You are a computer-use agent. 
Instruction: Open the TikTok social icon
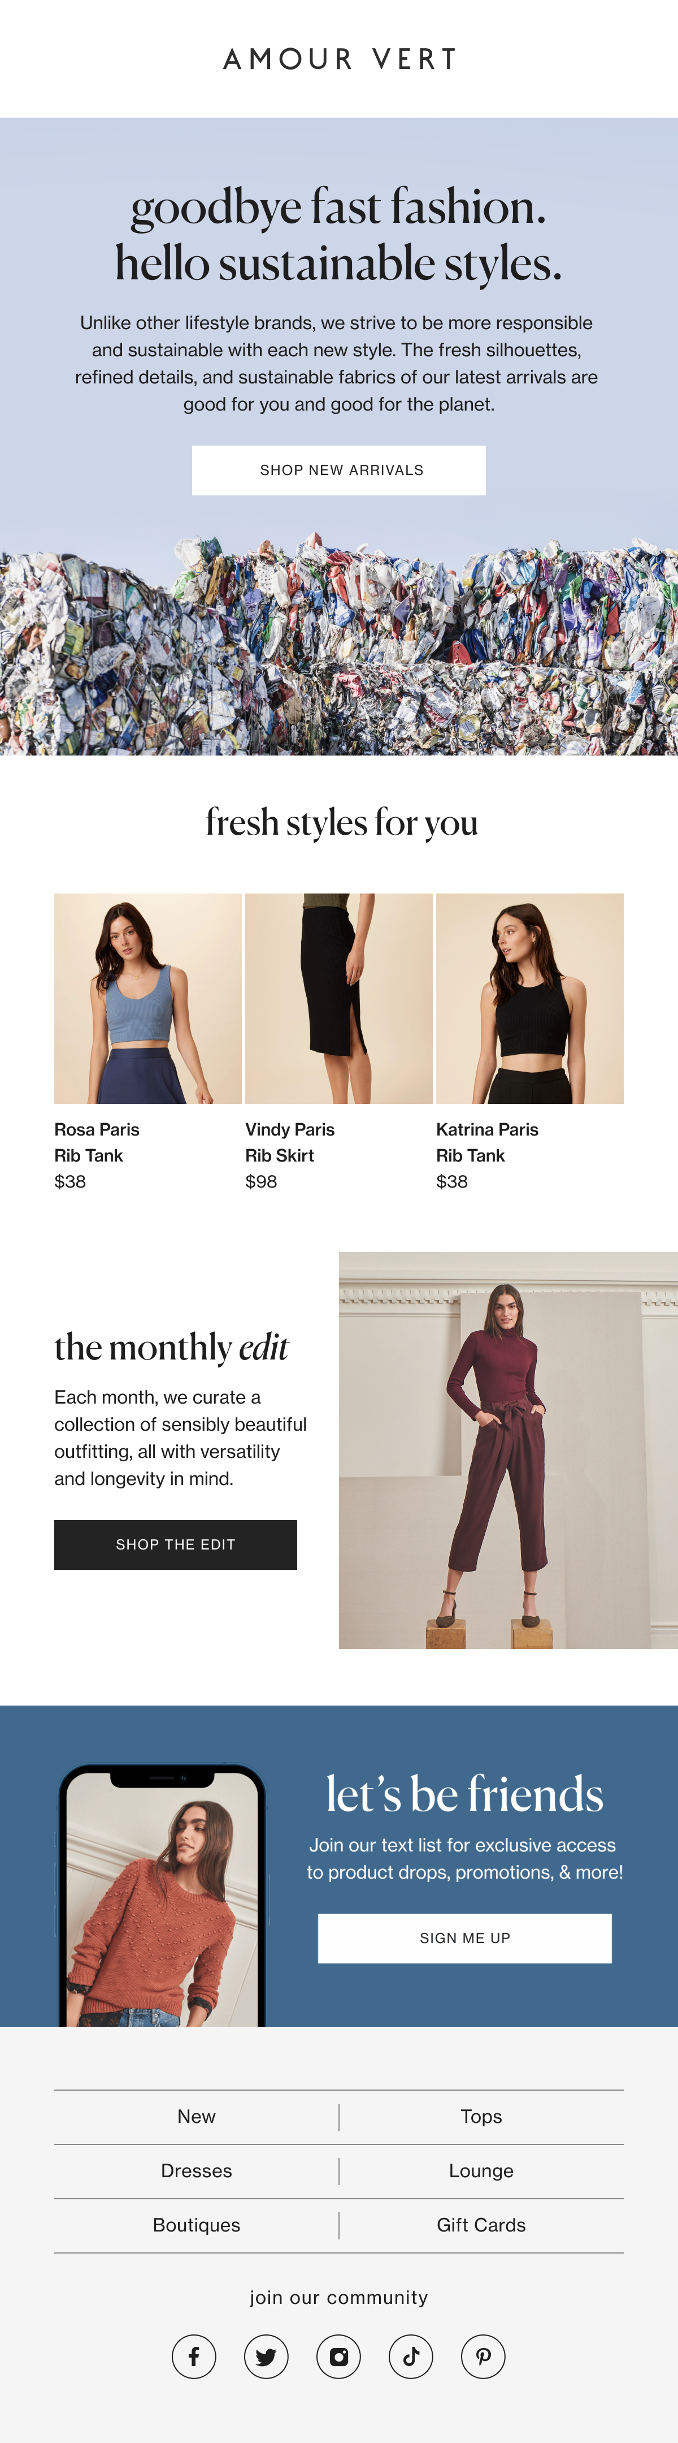(411, 2356)
